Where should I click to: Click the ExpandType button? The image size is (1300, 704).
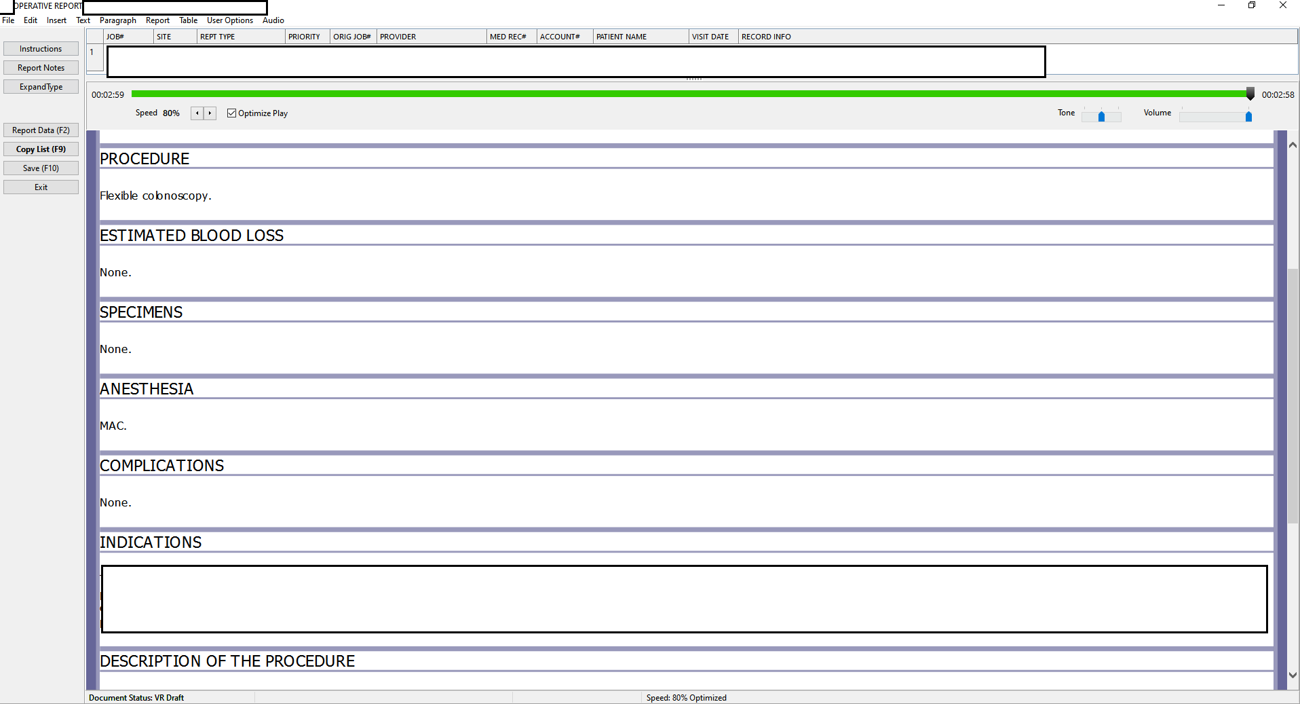41,87
